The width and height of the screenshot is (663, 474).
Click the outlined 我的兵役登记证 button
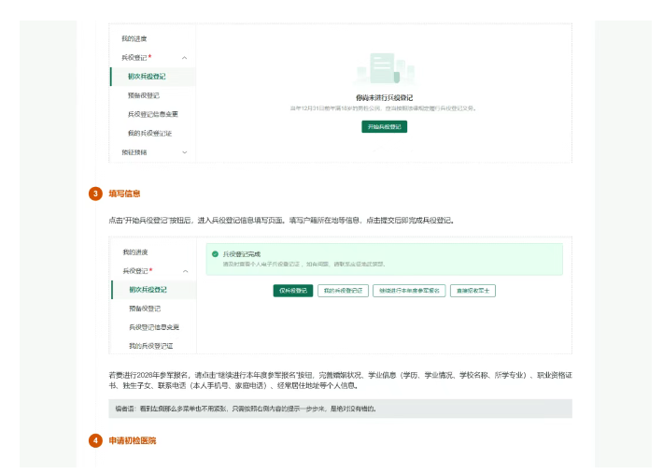pyautogui.click(x=343, y=291)
